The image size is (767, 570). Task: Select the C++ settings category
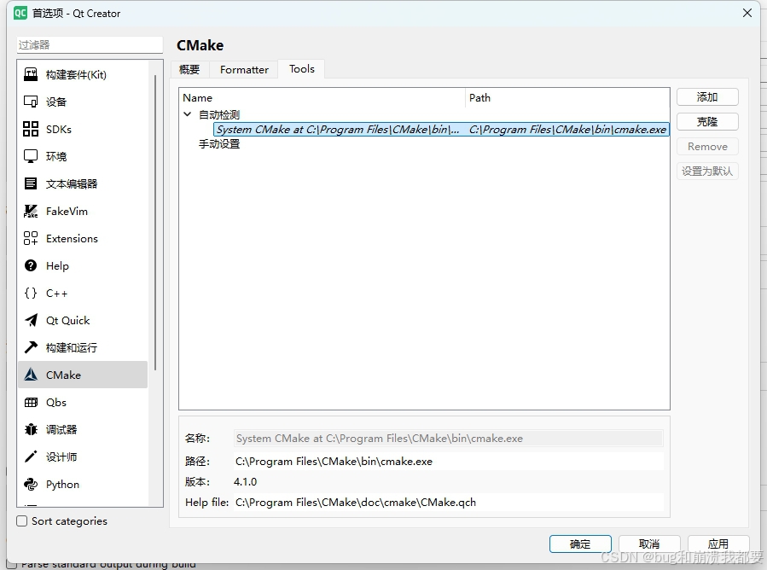52,293
